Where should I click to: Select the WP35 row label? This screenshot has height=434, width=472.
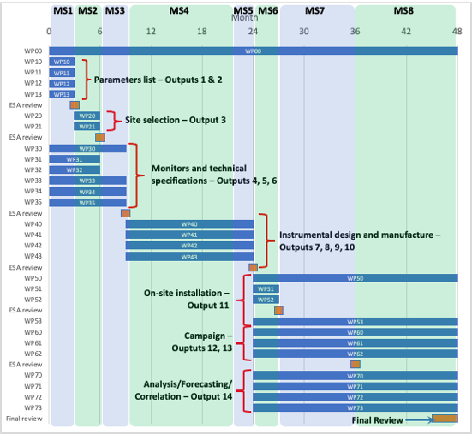click(x=33, y=202)
